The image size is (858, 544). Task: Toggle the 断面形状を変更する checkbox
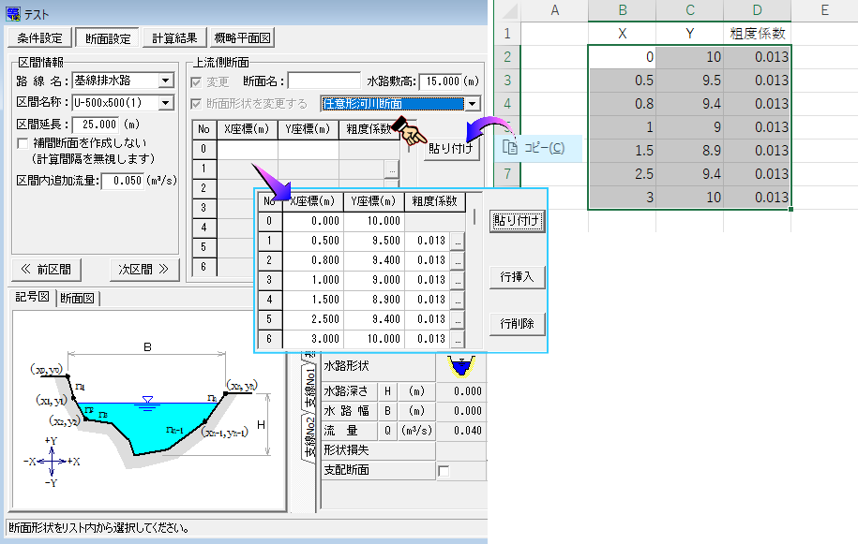point(197,103)
